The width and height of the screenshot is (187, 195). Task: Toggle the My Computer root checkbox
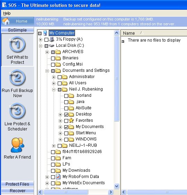pyautogui.click(x=40, y=33)
